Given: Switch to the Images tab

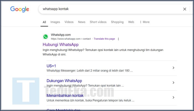Looking at the screenshot, I should coord(55,22).
